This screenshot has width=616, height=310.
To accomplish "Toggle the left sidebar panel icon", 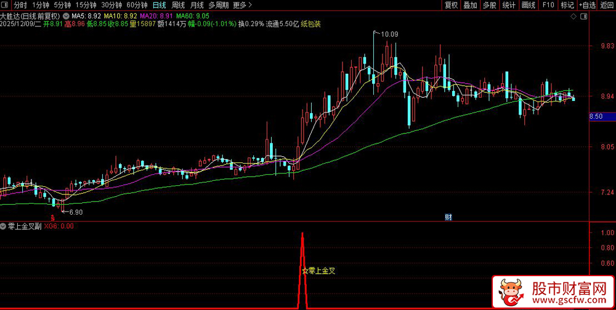I will pos(5,5).
